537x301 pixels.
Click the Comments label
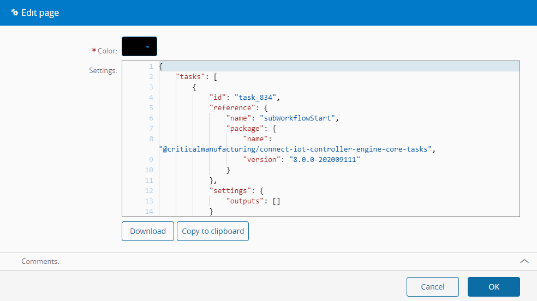[40, 261]
